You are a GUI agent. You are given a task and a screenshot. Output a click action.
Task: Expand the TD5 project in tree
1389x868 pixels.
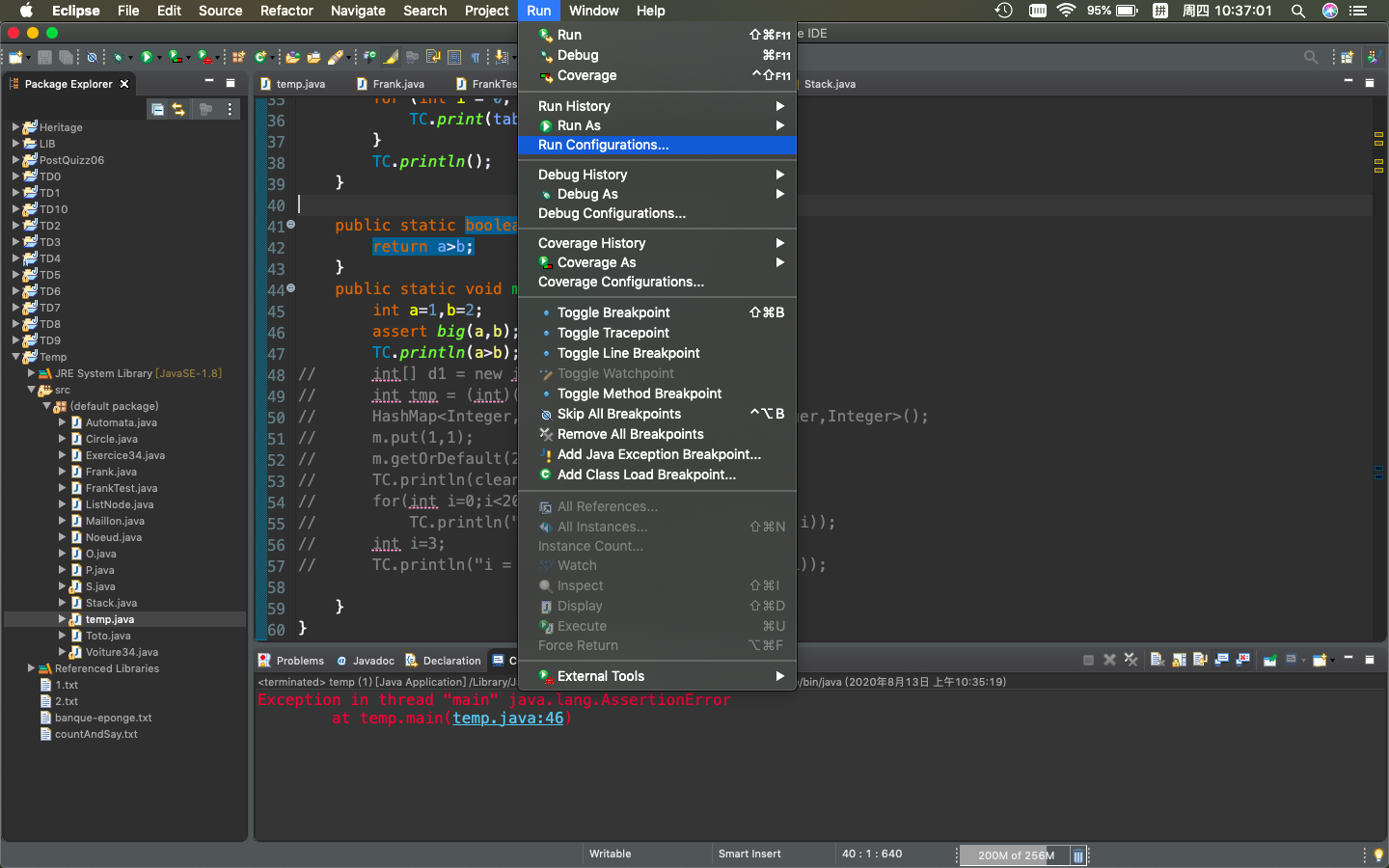(15, 275)
